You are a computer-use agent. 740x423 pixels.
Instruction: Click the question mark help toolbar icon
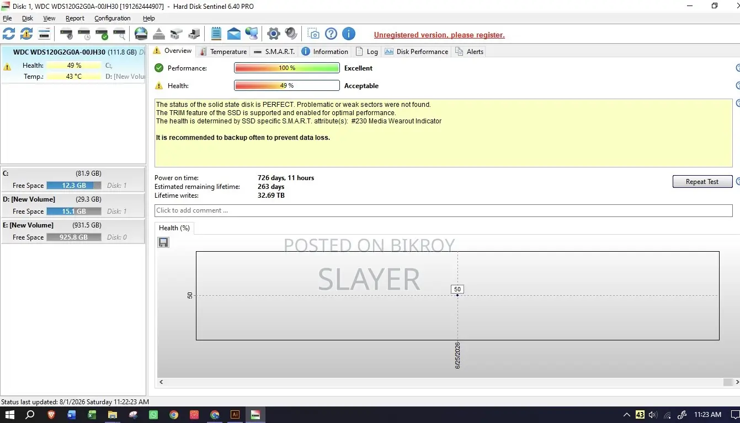point(331,34)
